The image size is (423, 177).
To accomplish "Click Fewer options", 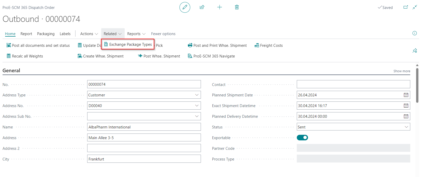I will (163, 34).
